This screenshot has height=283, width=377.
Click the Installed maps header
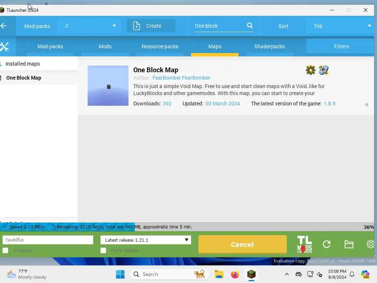tap(22, 64)
